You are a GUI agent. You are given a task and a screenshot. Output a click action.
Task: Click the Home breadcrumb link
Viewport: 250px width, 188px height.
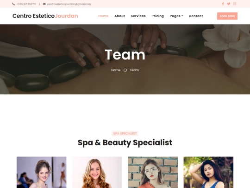[x=116, y=70]
